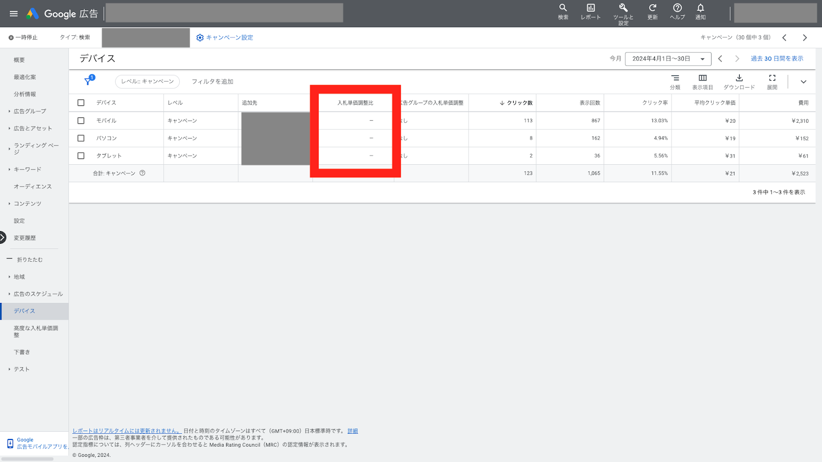
Task: Select デバイス in the sidebar
Action: point(34,311)
